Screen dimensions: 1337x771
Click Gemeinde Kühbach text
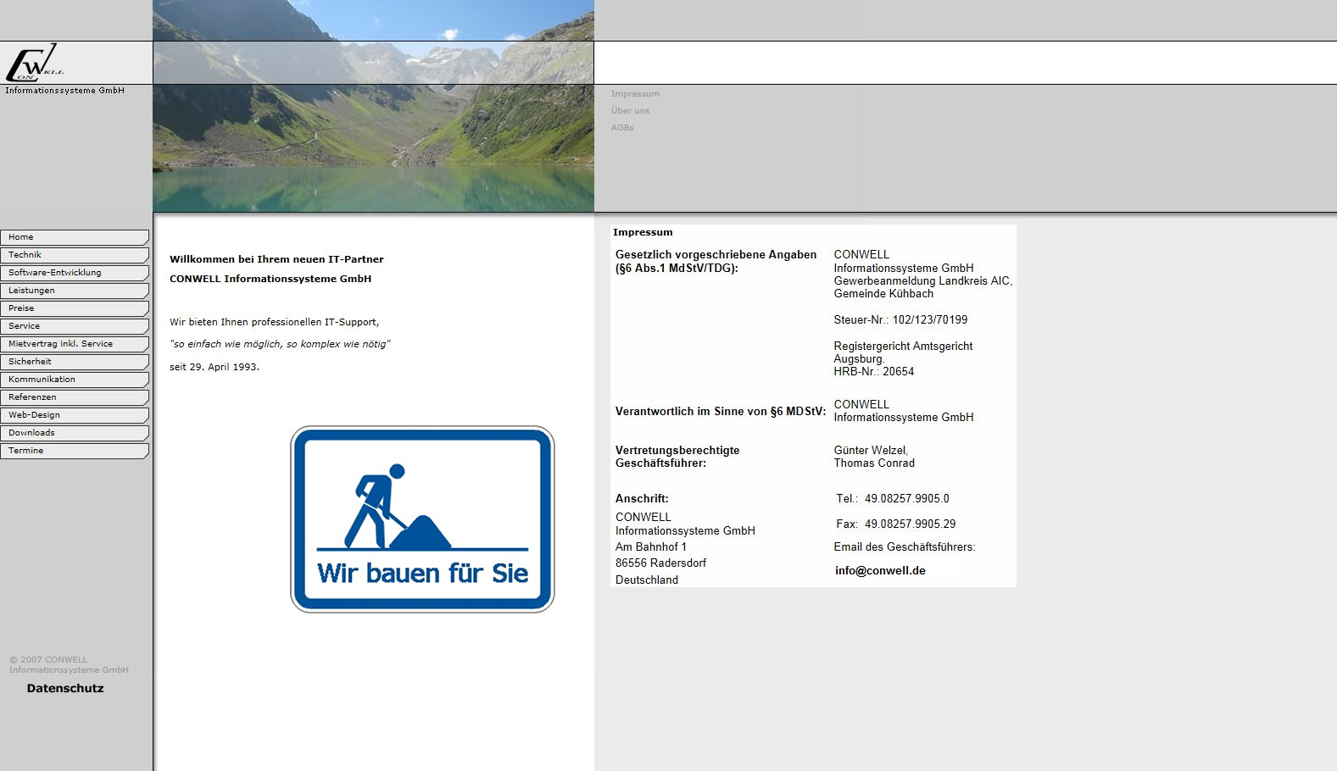coord(883,293)
